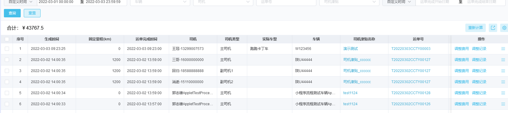Check the checkbox for row 1

point(7,49)
